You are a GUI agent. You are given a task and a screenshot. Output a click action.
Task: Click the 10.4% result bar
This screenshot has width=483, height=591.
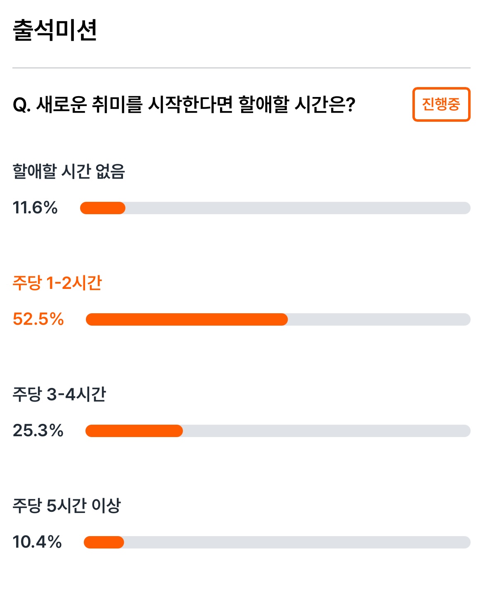click(277, 542)
